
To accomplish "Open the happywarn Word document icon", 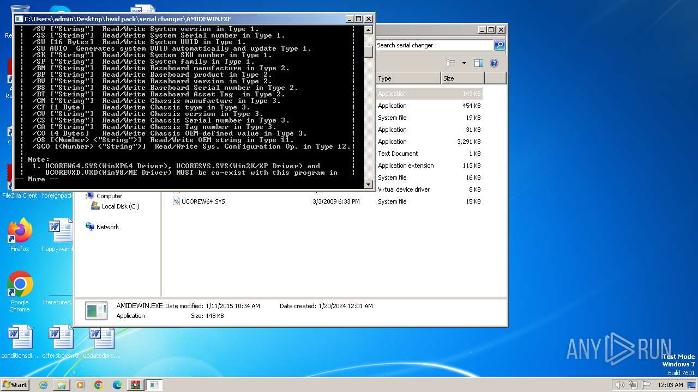I will tap(58, 235).
